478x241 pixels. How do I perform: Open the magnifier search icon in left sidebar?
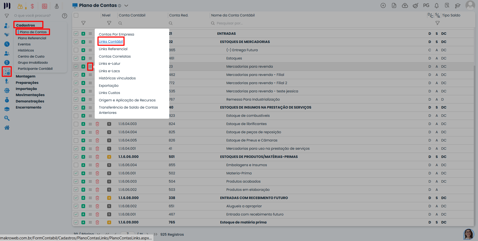[x=7, y=118]
